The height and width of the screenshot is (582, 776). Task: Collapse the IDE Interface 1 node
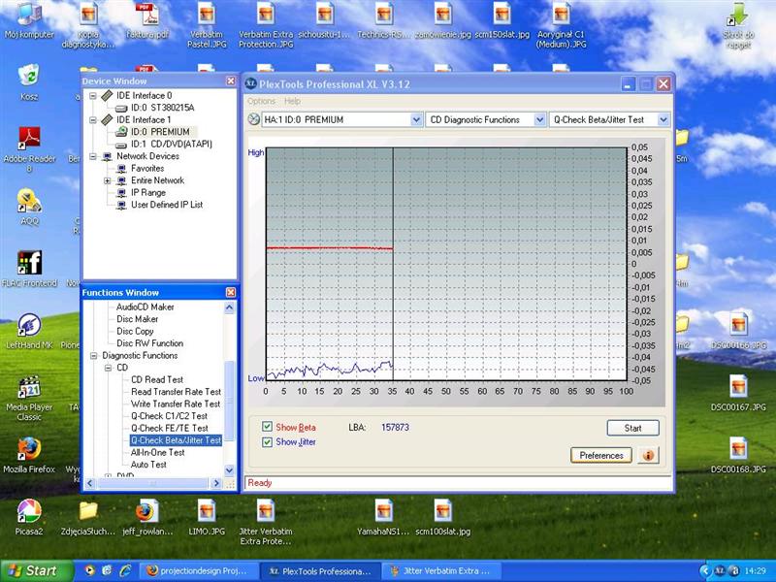[x=93, y=119]
